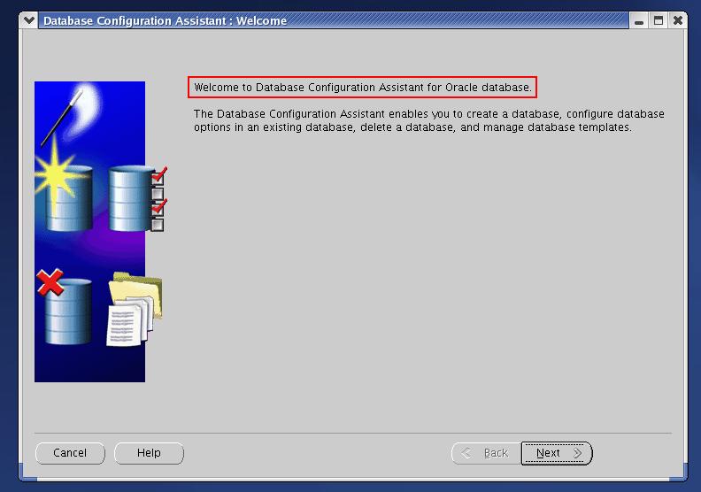Screen dimensions: 701x492
Task: Click the templates folder with documents
Action: point(135,309)
